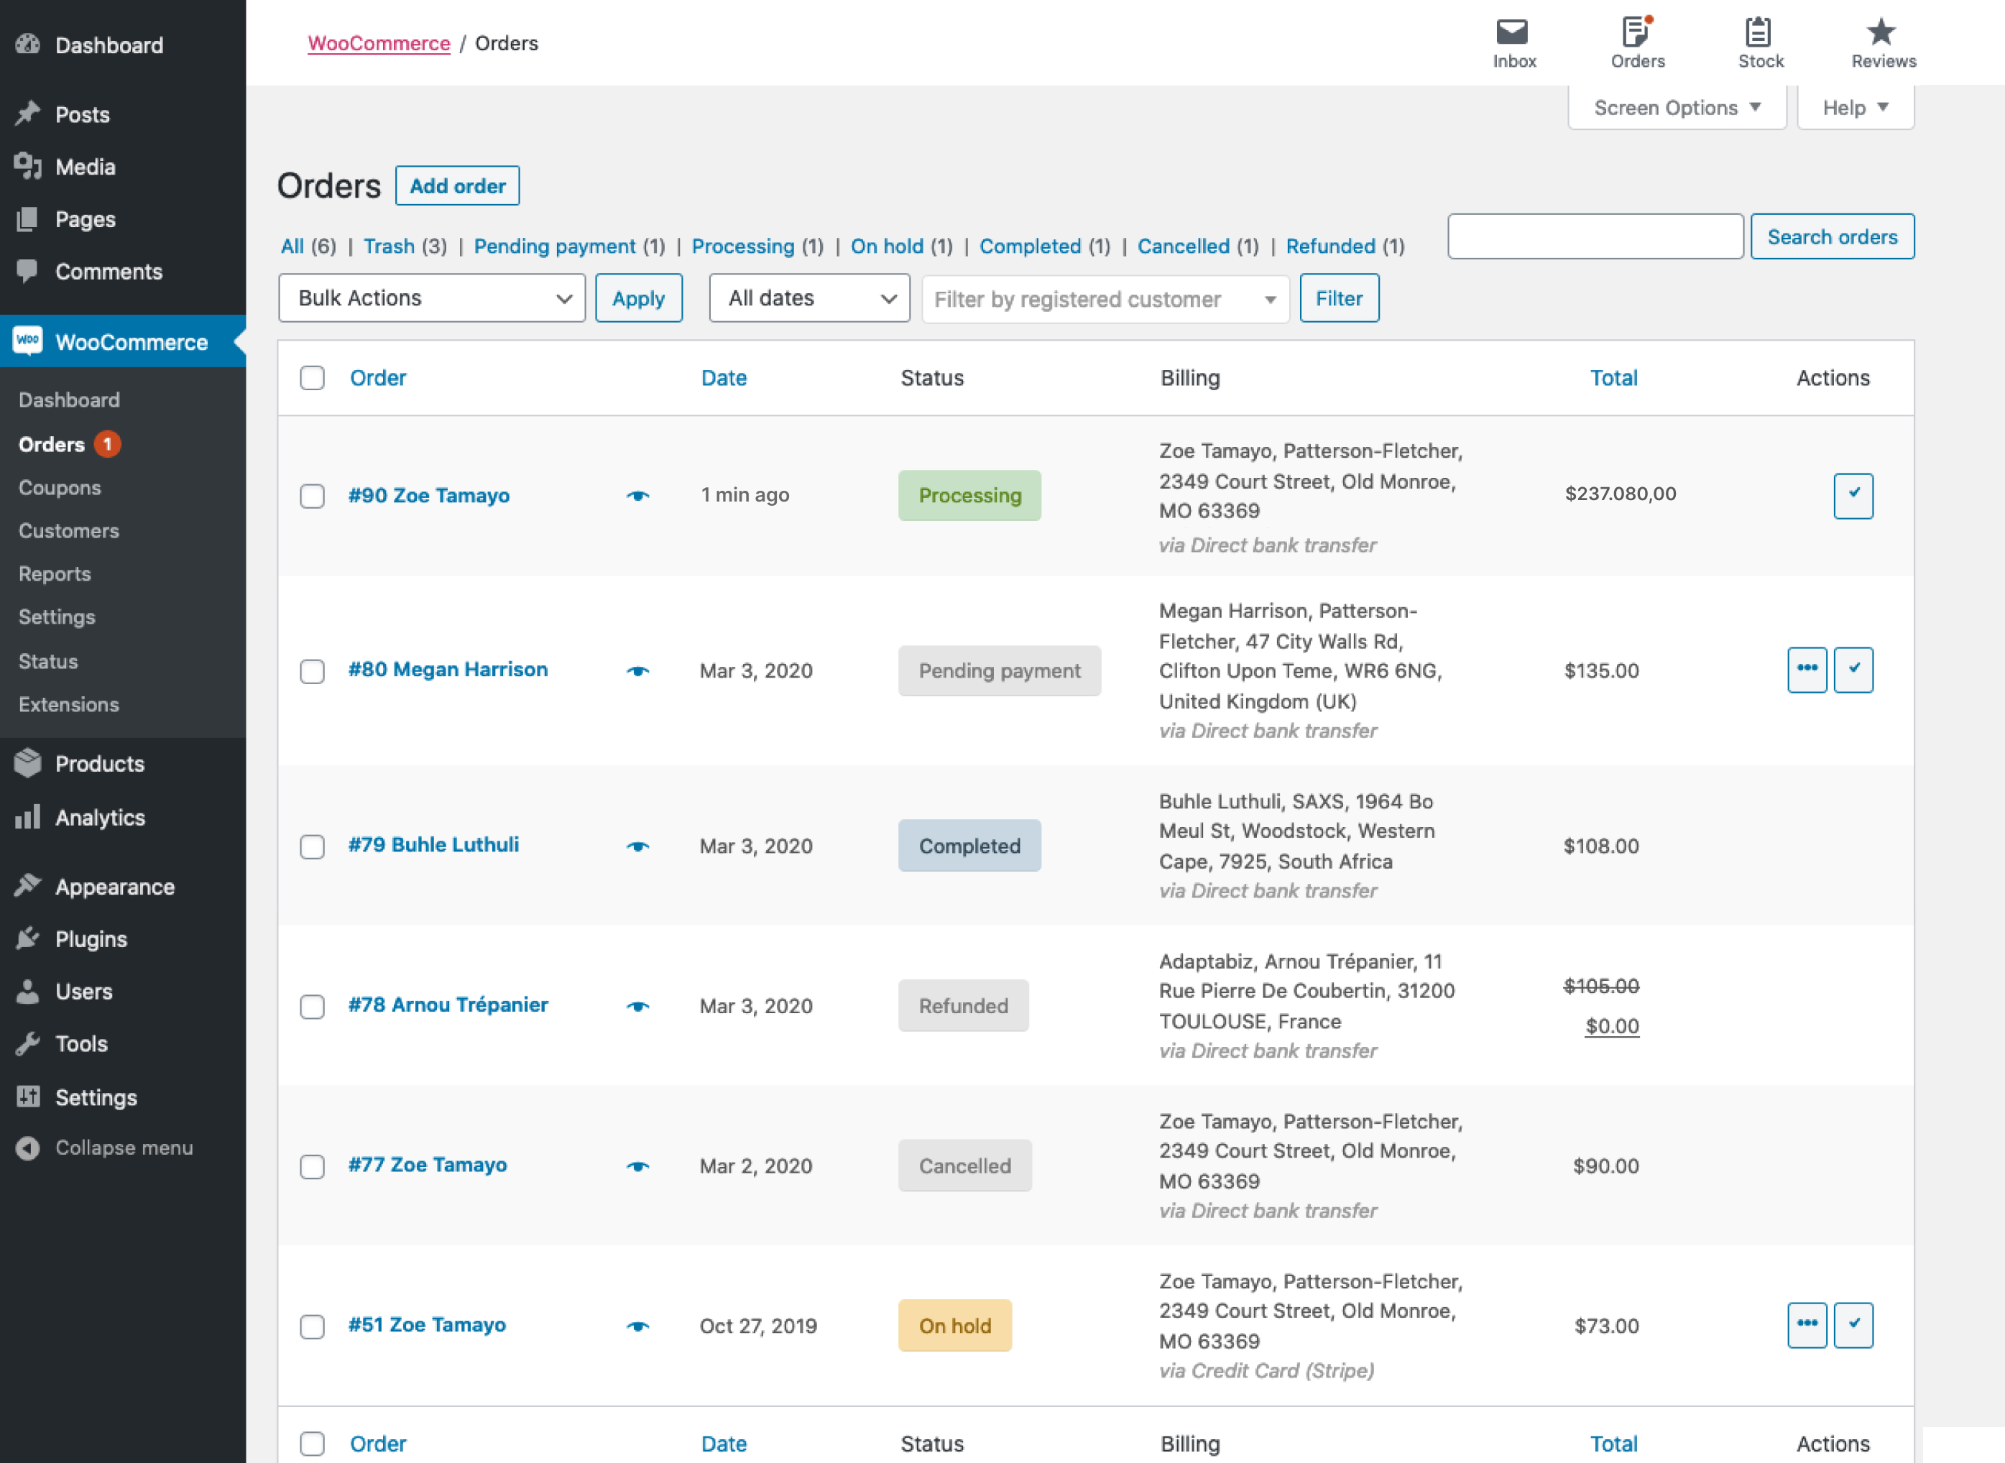Go to Coupons in WooCommerce submenu
Viewport: 2005px width, 1463px height.
(60, 487)
